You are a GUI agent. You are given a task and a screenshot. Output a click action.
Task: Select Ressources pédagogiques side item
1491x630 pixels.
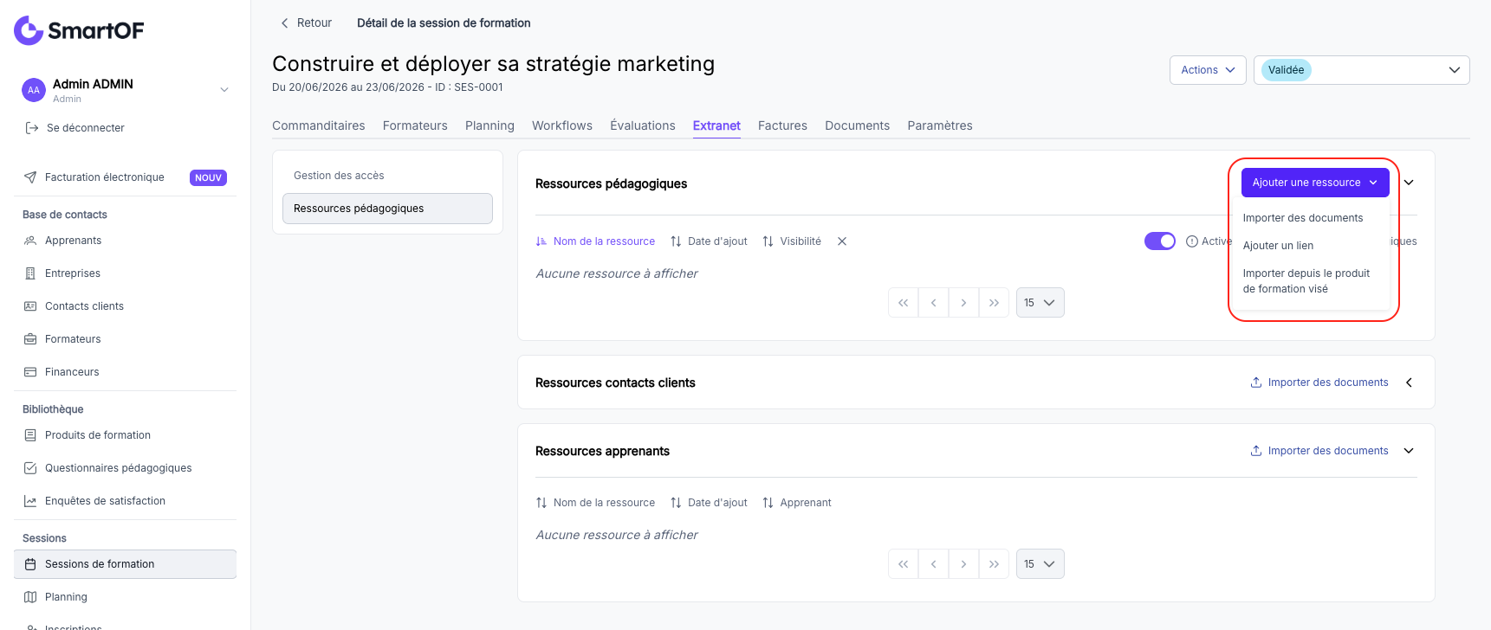tap(387, 209)
